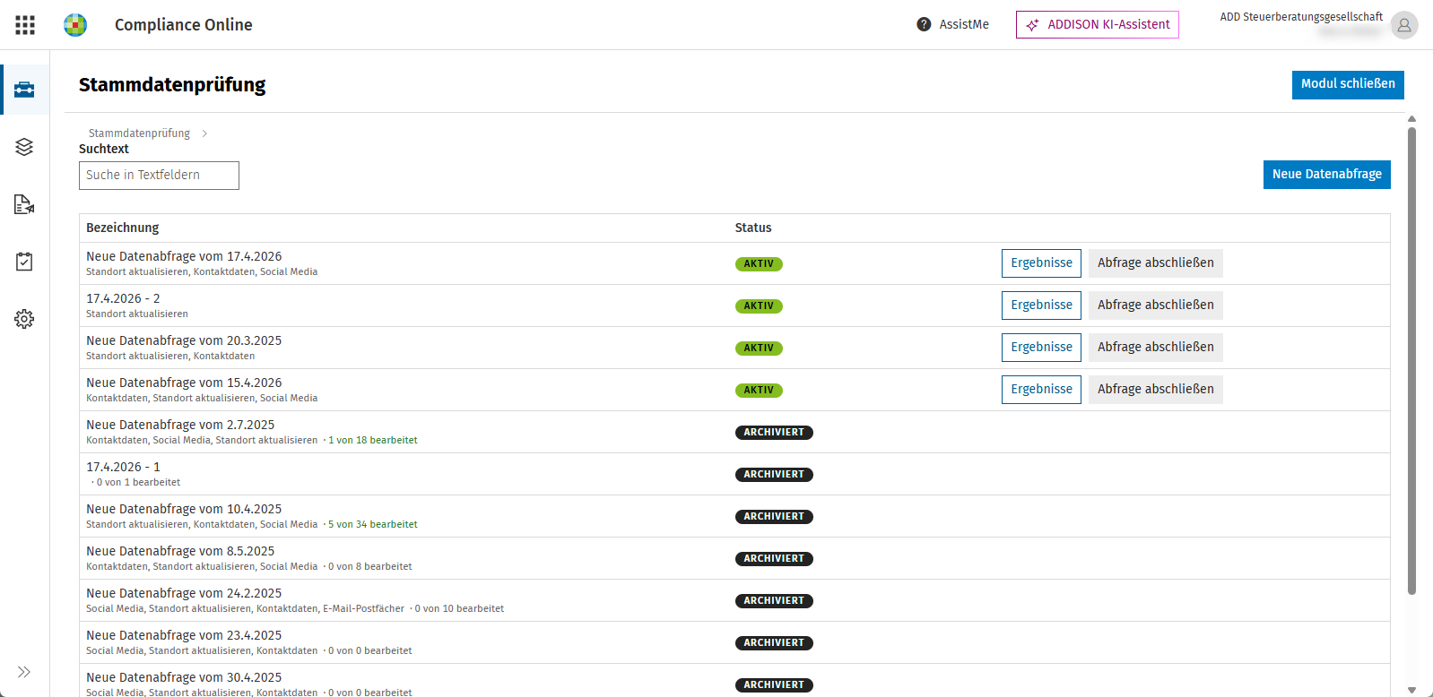1433x697 pixels.
Task: Open the document send sidebar icon
Action: click(24, 204)
